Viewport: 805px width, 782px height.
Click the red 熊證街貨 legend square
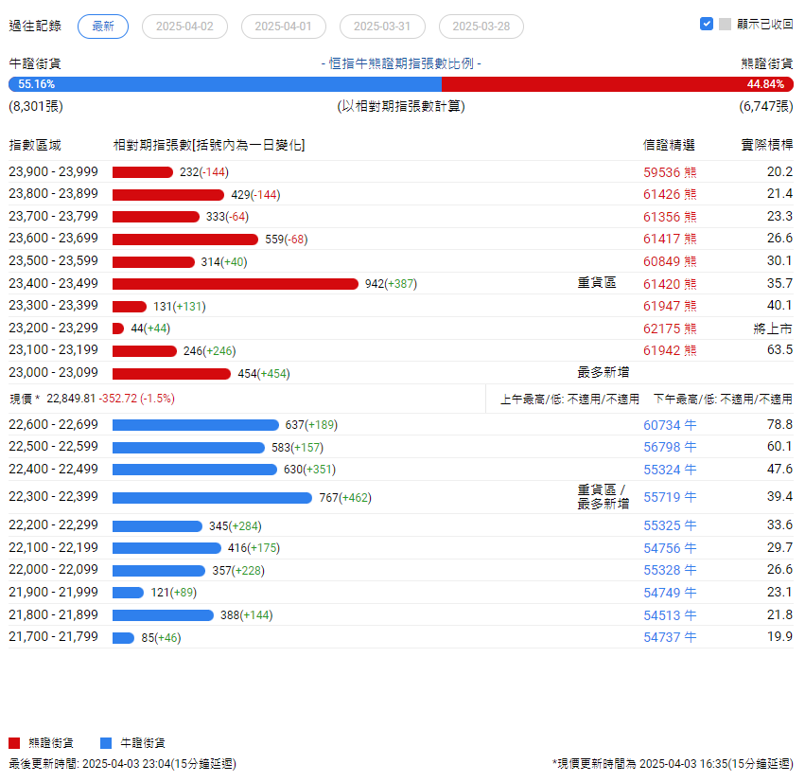[14, 743]
